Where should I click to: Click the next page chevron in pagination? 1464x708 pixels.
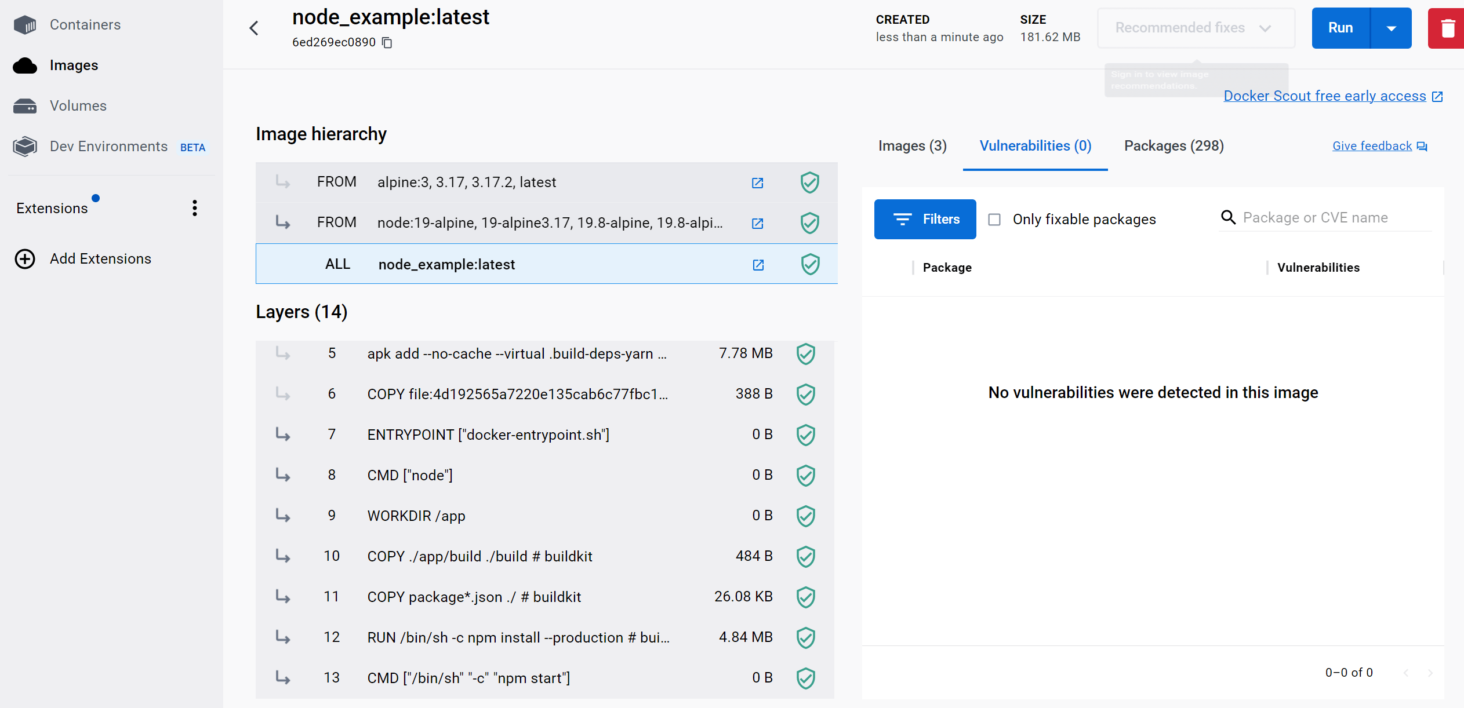point(1430,672)
